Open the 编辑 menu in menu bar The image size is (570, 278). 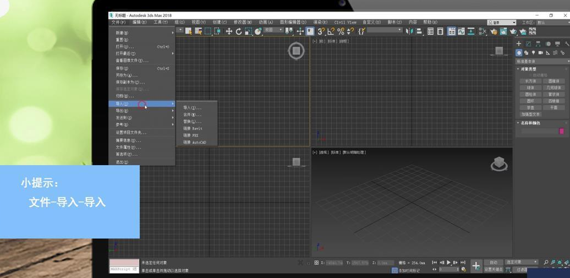point(139,22)
